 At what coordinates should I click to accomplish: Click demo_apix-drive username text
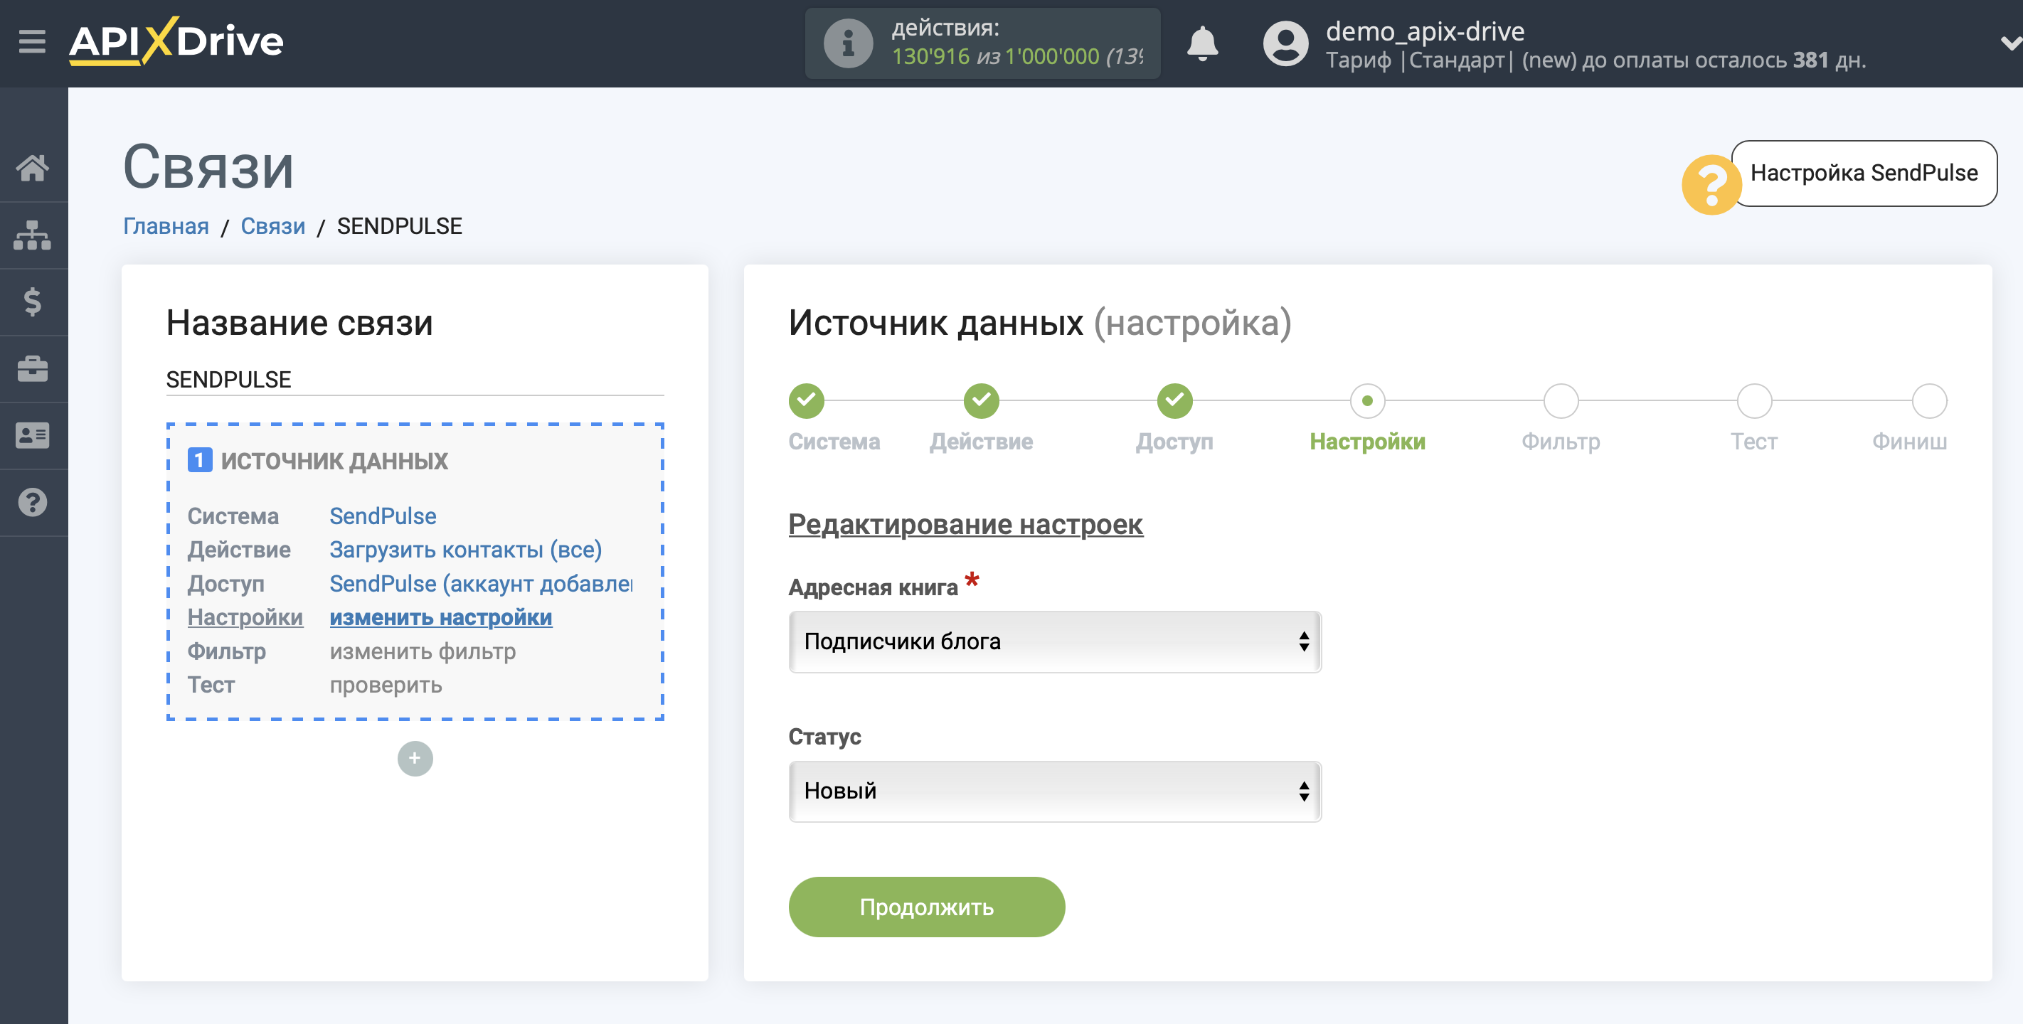coord(1425,31)
